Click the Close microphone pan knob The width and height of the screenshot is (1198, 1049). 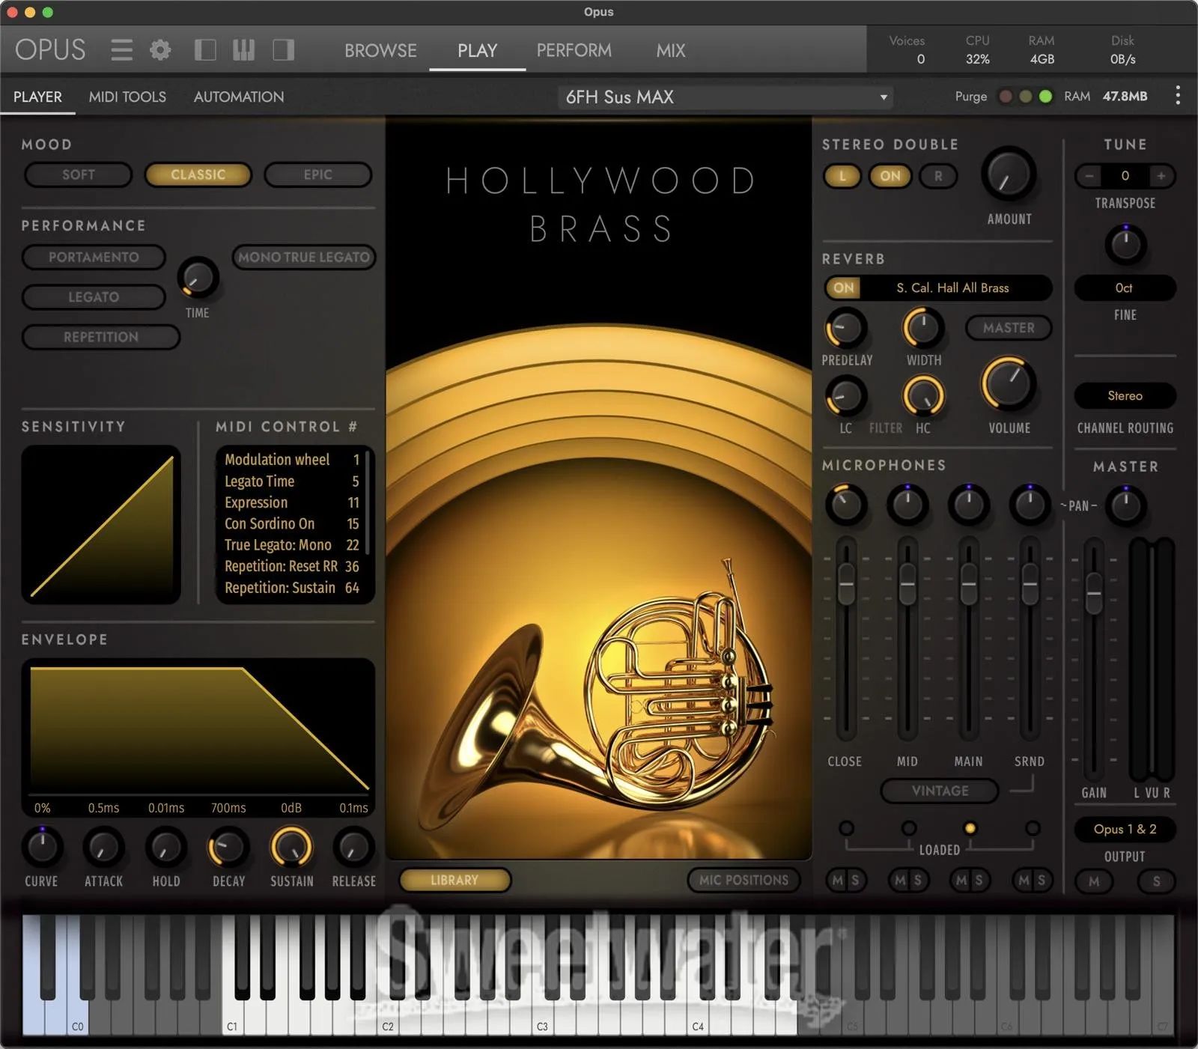845,505
